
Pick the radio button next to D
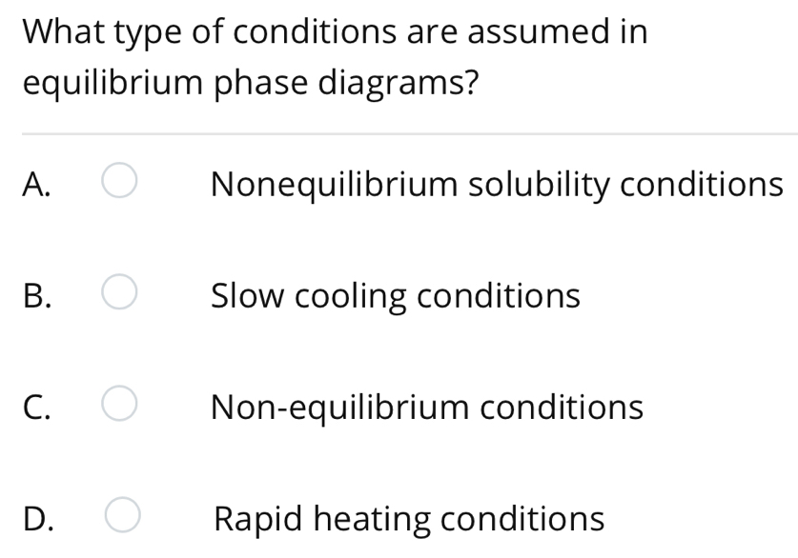123,515
